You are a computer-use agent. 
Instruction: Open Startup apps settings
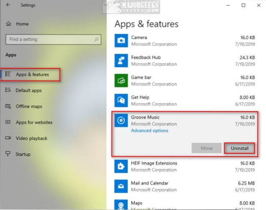coord(23,154)
